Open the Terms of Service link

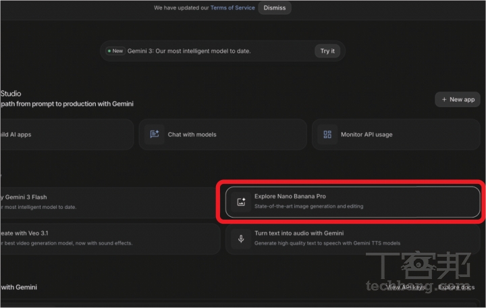pyautogui.click(x=232, y=8)
